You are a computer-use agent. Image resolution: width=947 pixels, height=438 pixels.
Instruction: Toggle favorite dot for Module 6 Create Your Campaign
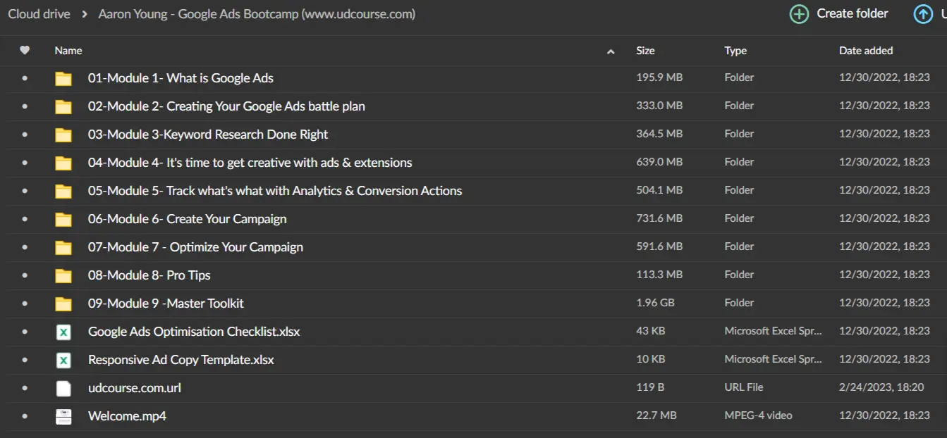pos(25,219)
